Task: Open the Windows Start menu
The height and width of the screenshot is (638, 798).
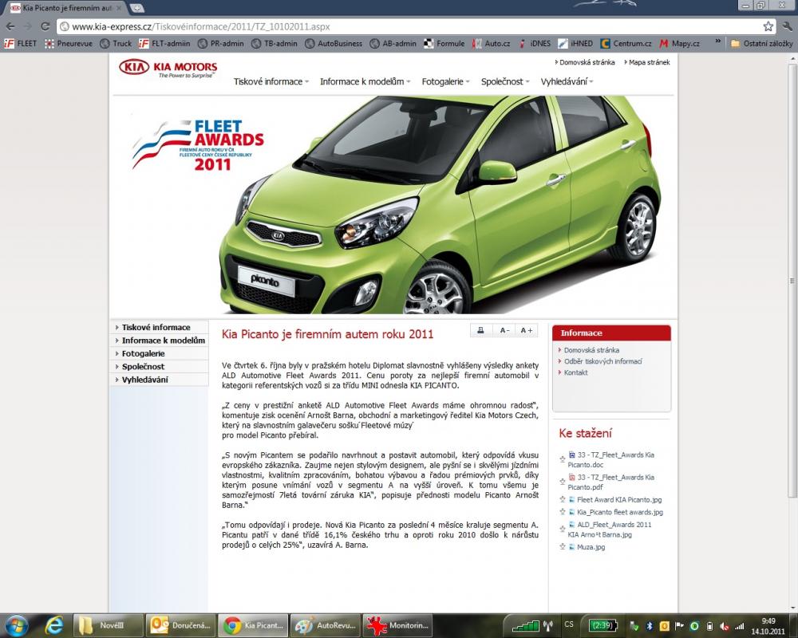Action: click(16, 624)
